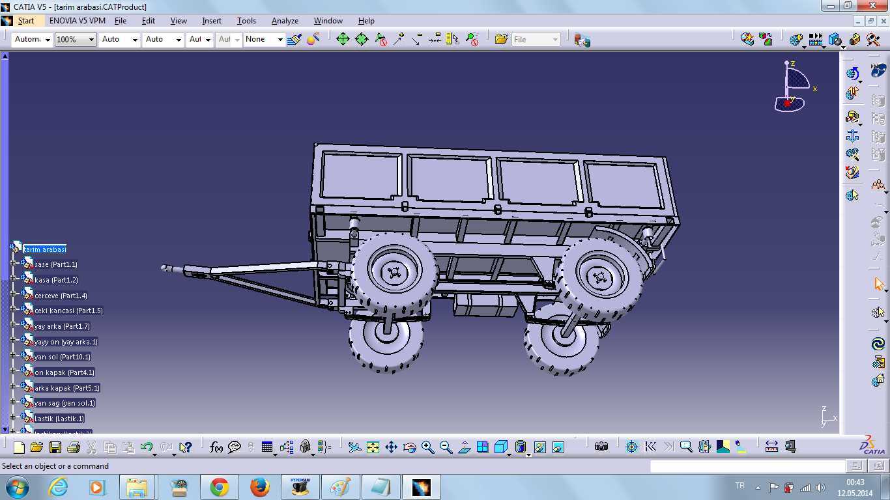This screenshot has height=500, width=890.
Task: Click the 3D compass in the viewport corner
Action: [794, 87]
